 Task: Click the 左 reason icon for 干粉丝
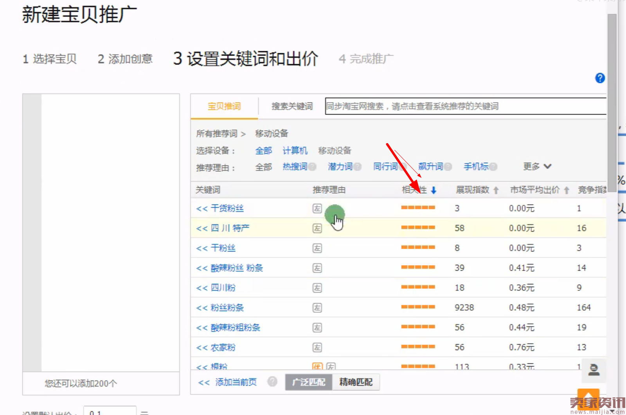click(317, 248)
